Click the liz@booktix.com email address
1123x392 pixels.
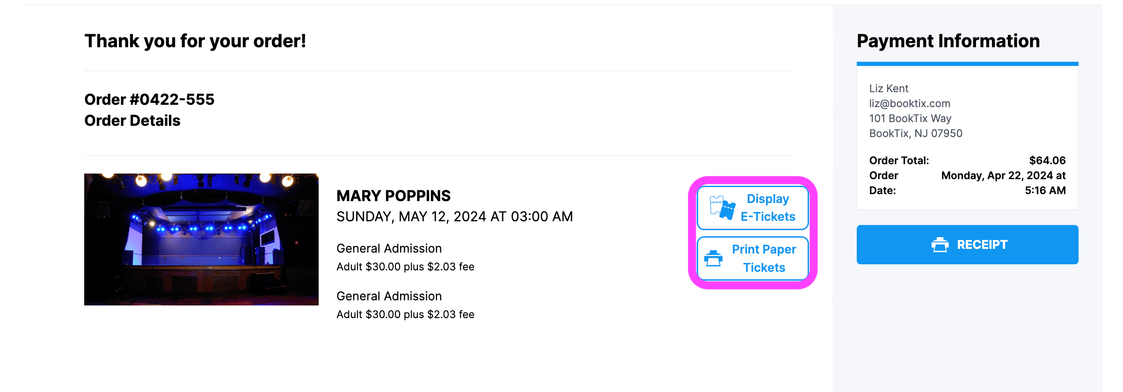tap(910, 103)
